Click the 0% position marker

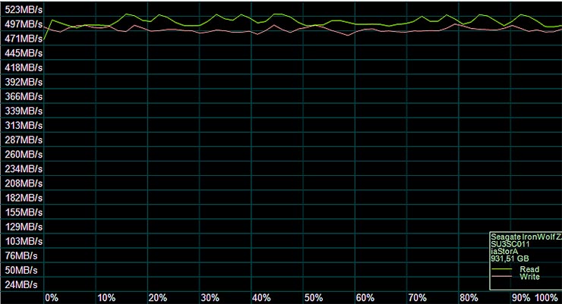52,296
